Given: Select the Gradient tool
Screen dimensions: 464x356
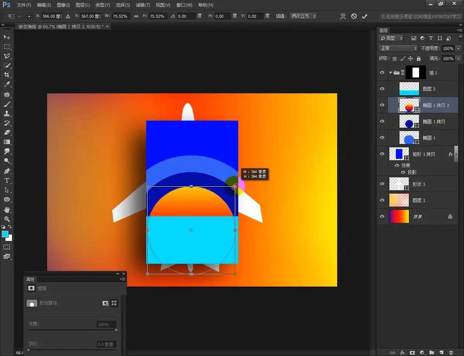Looking at the screenshot, I should [x=7, y=142].
